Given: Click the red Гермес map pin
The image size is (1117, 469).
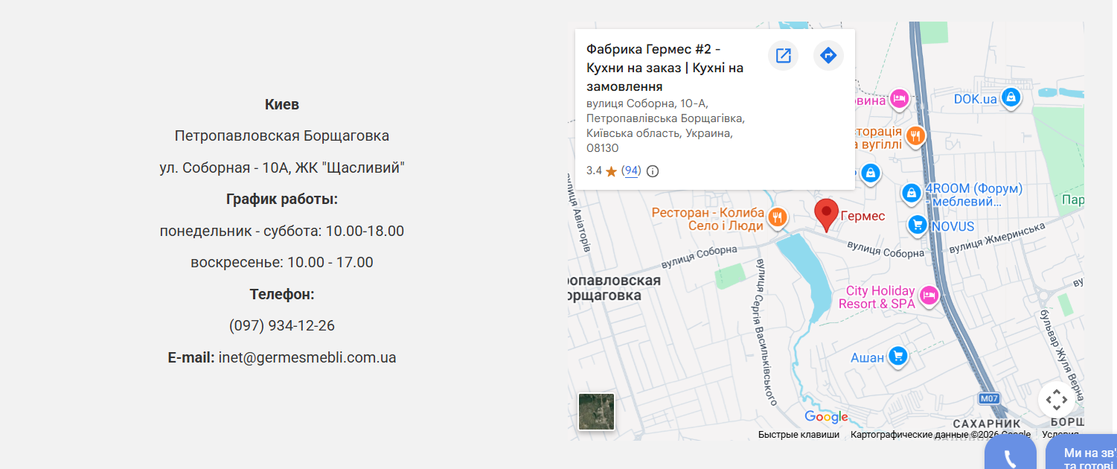Looking at the screenshot, I should tap(826, 215).
